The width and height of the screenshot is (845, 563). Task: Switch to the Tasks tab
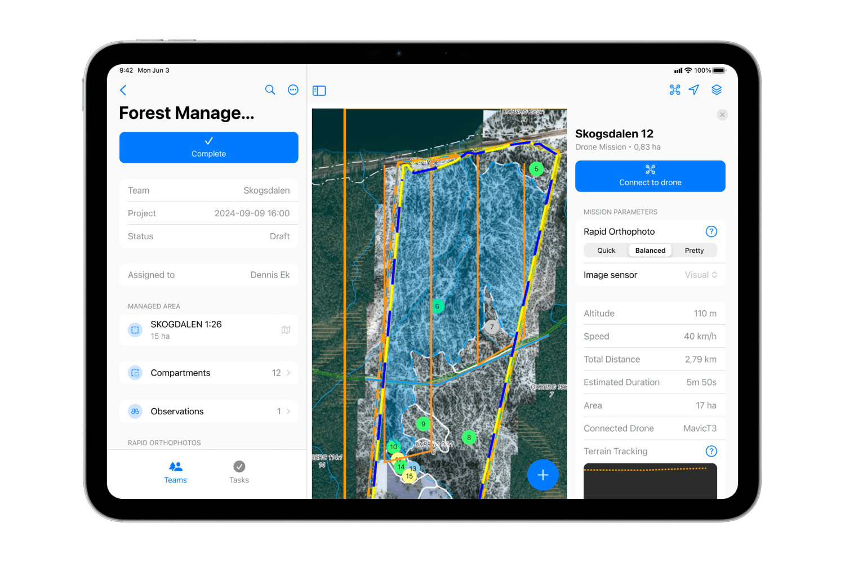(239, 471)
